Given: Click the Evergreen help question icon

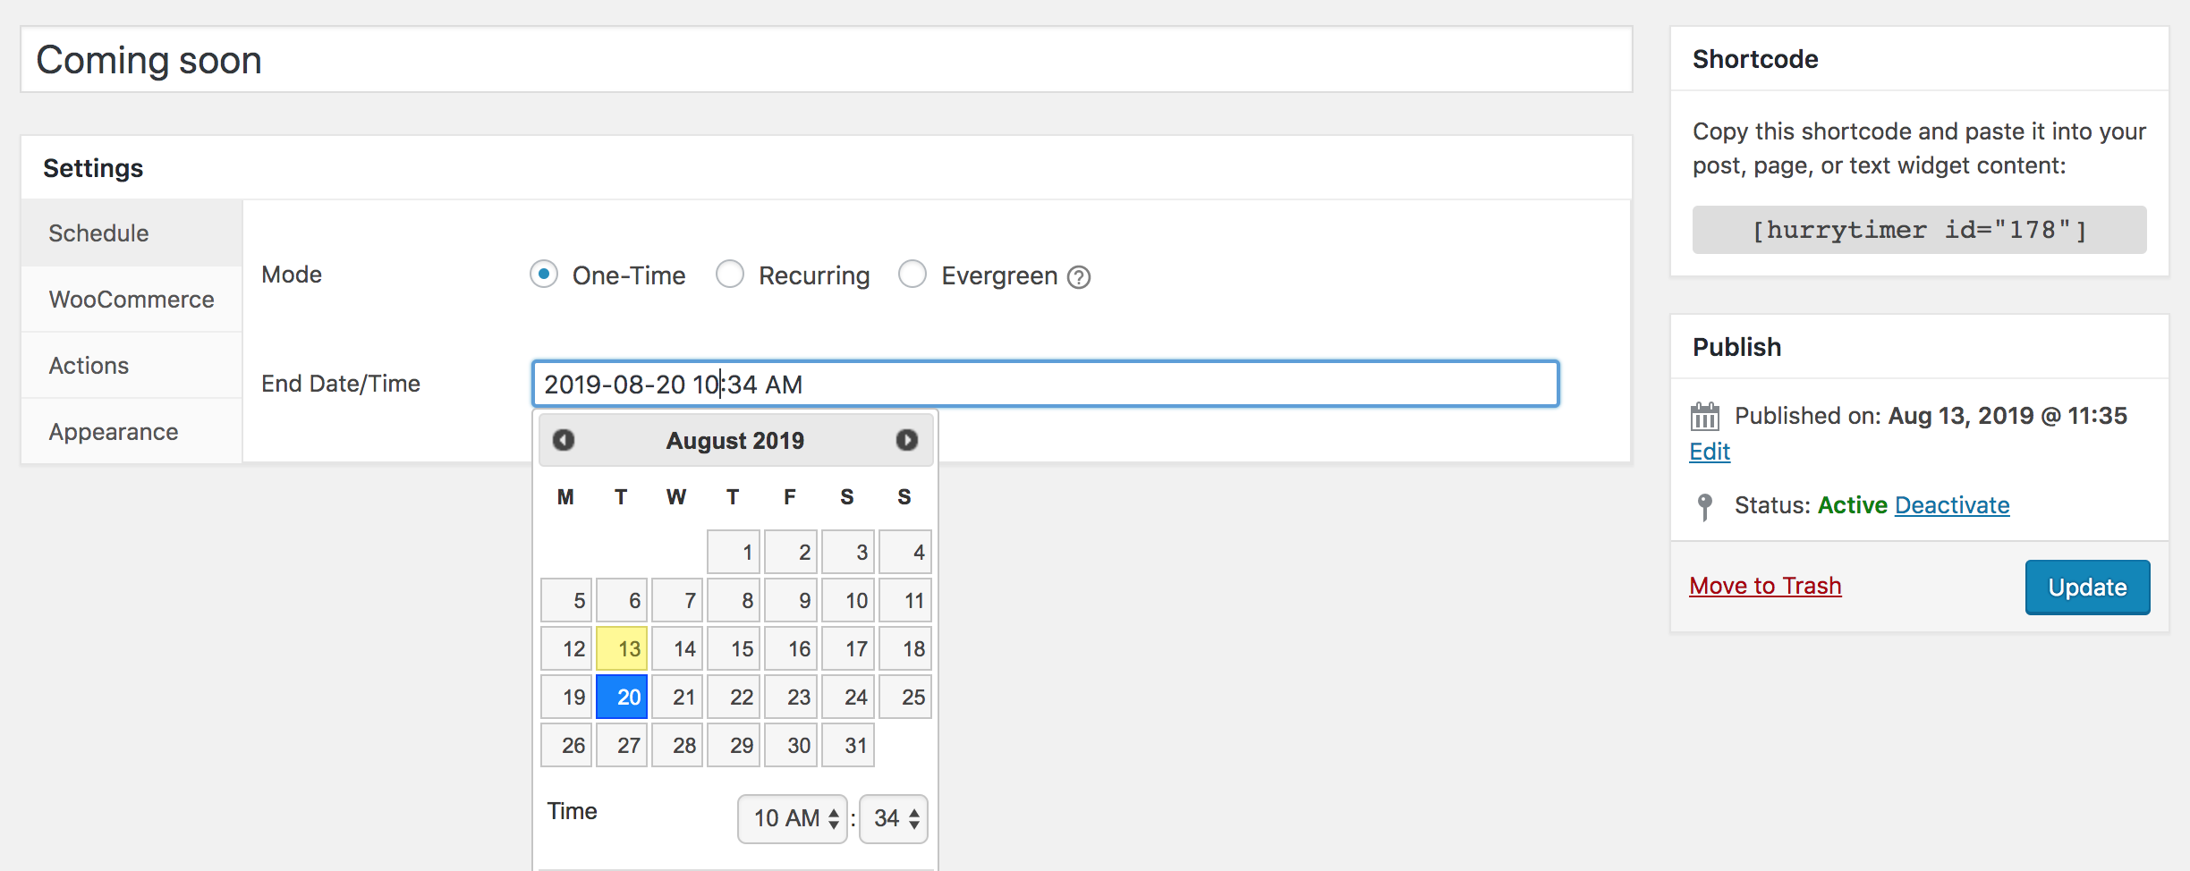Looking at the screenshot, I should 1080,277.
